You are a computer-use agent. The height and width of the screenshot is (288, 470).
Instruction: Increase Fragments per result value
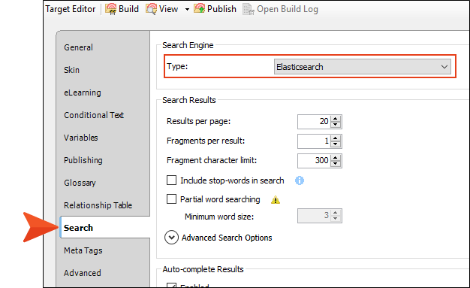coord(336,138)
